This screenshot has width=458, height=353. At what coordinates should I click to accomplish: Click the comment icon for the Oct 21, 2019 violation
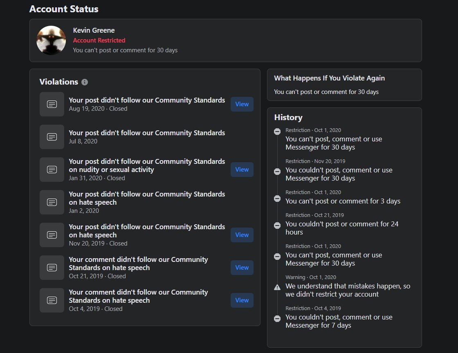52,268
